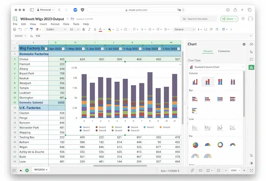Screen dimensions: 266x181
Task: Click the more options kebab in toolbar
Action: click(231, 29)
